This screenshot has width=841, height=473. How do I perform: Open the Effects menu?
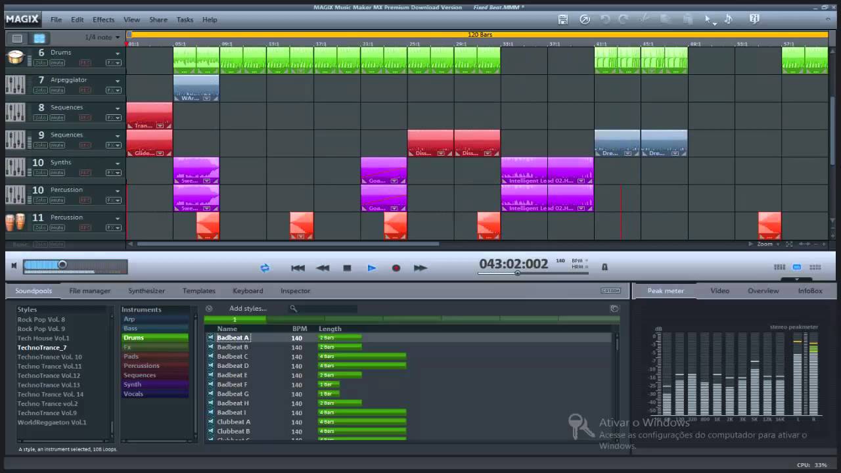coord(103,20)
